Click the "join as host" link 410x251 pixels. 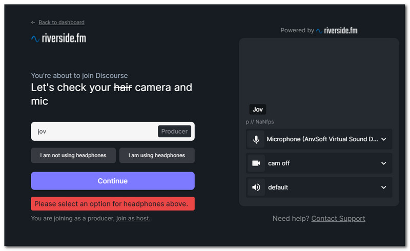point(133,218)
